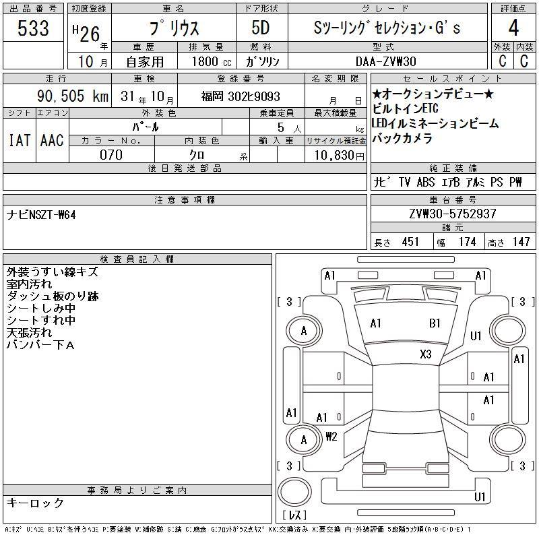Click inspector note バンパー下A
This screenshot has height=539, width=539.
40,344
